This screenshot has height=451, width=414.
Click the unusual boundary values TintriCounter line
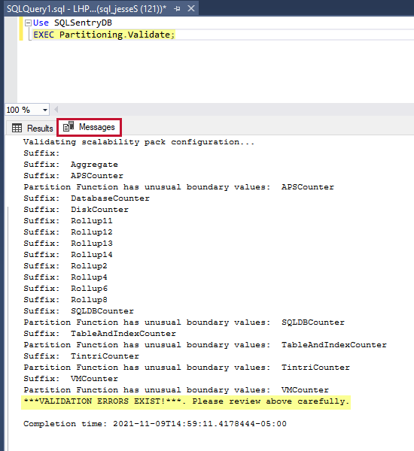(187, 368)
